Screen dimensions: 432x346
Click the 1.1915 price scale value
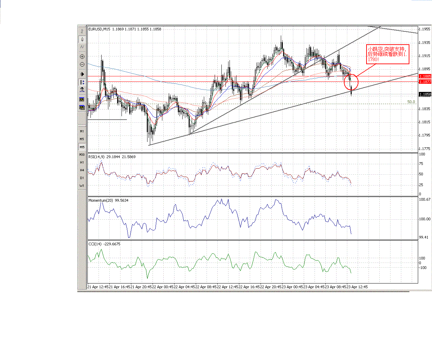[425, 56]
